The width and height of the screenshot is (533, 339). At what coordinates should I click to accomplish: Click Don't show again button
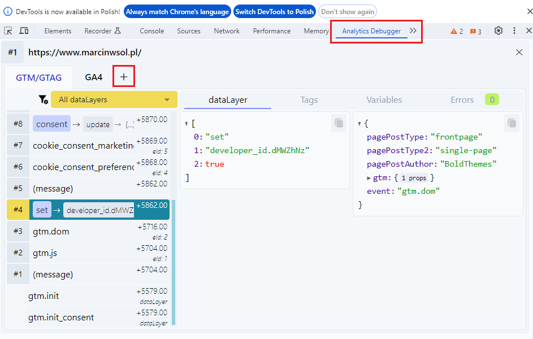(348, 11)
